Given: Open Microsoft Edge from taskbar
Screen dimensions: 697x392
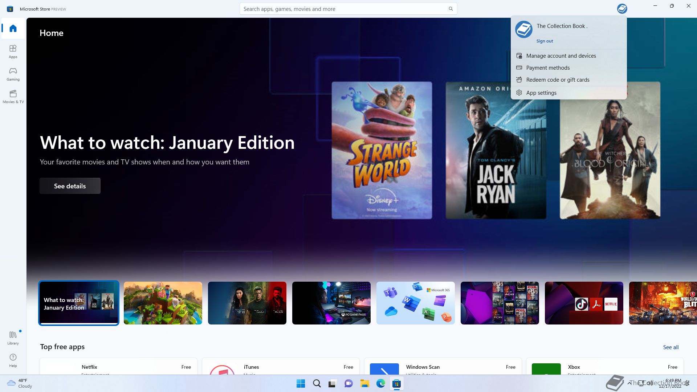Looking at the screenshot, I should click(x=380, y=383).
